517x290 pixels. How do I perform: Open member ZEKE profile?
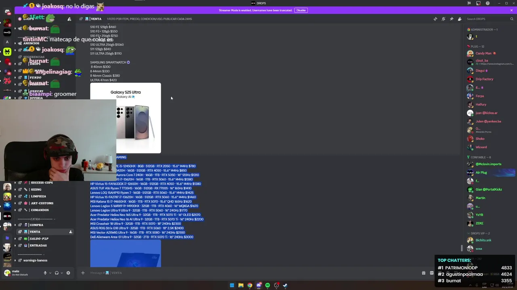point(479,223)
